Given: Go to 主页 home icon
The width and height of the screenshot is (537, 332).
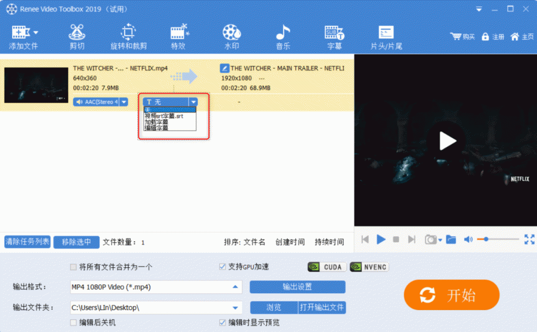Looking at the screenshot, I should coord(515,36).
